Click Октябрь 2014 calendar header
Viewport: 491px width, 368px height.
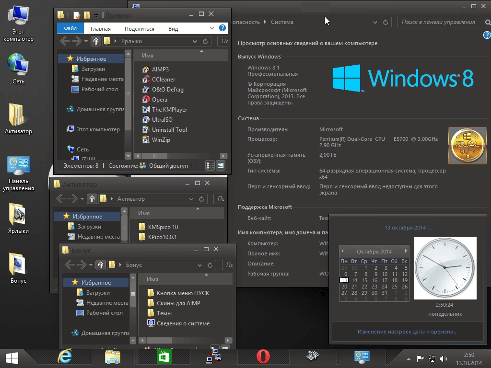374,252
